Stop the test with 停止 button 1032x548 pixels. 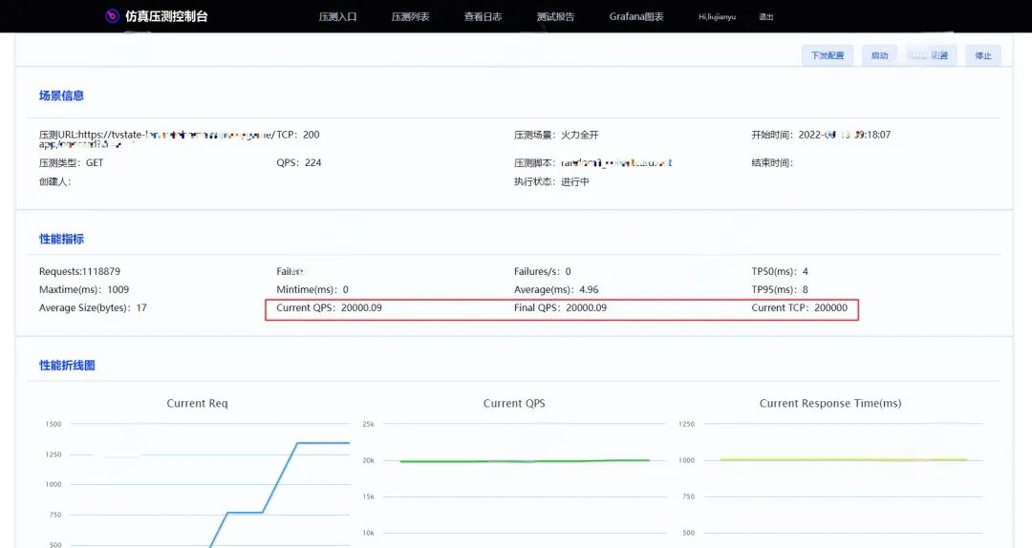pos(982,55)
